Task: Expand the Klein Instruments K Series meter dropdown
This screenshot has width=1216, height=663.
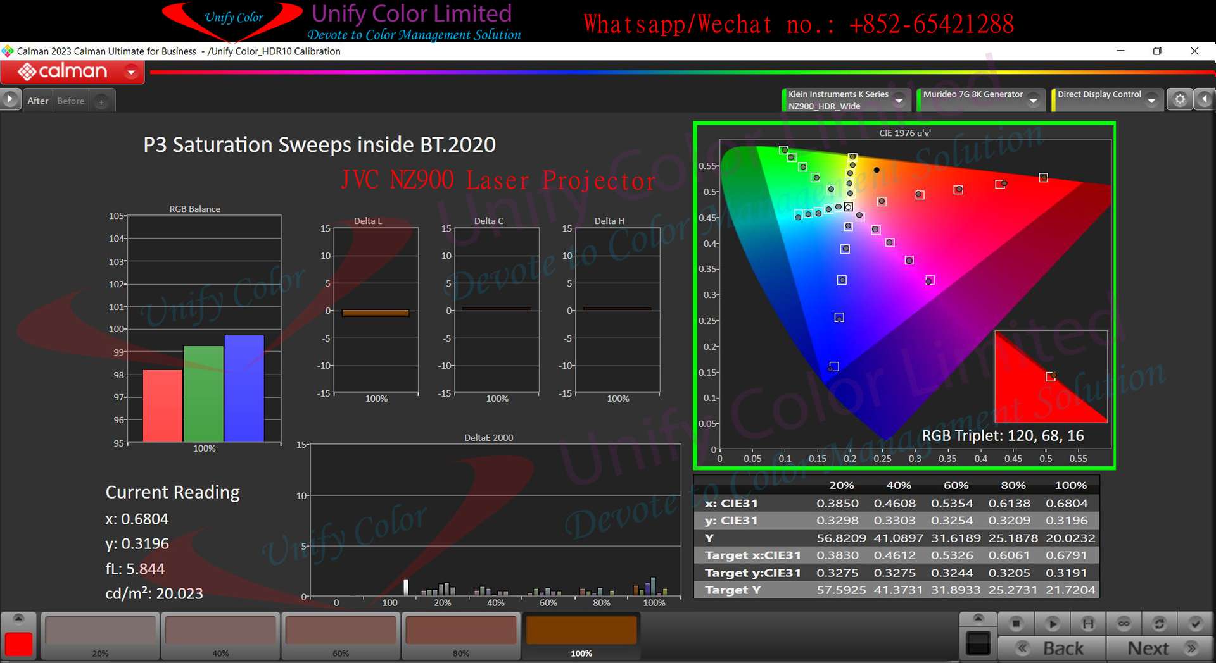Action: (899, 100)
